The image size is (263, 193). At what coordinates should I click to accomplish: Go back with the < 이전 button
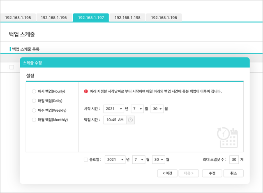(x=167, y=173)
